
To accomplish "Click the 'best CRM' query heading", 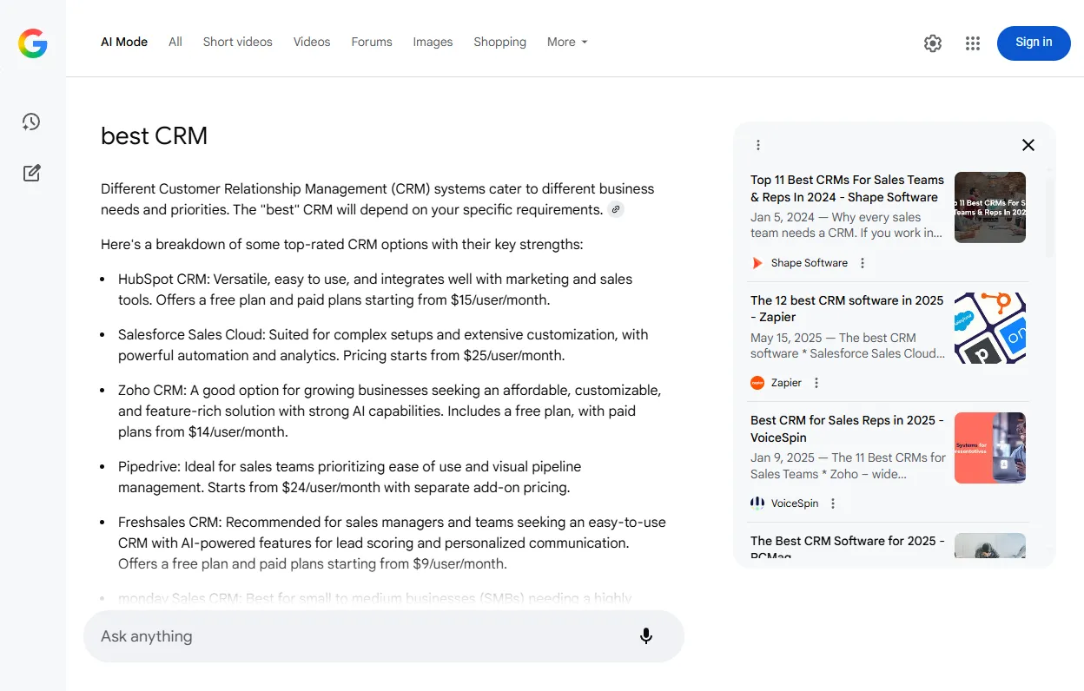I will [x=154, y=136].
